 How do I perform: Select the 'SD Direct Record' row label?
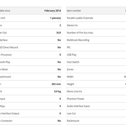(9, 47)
